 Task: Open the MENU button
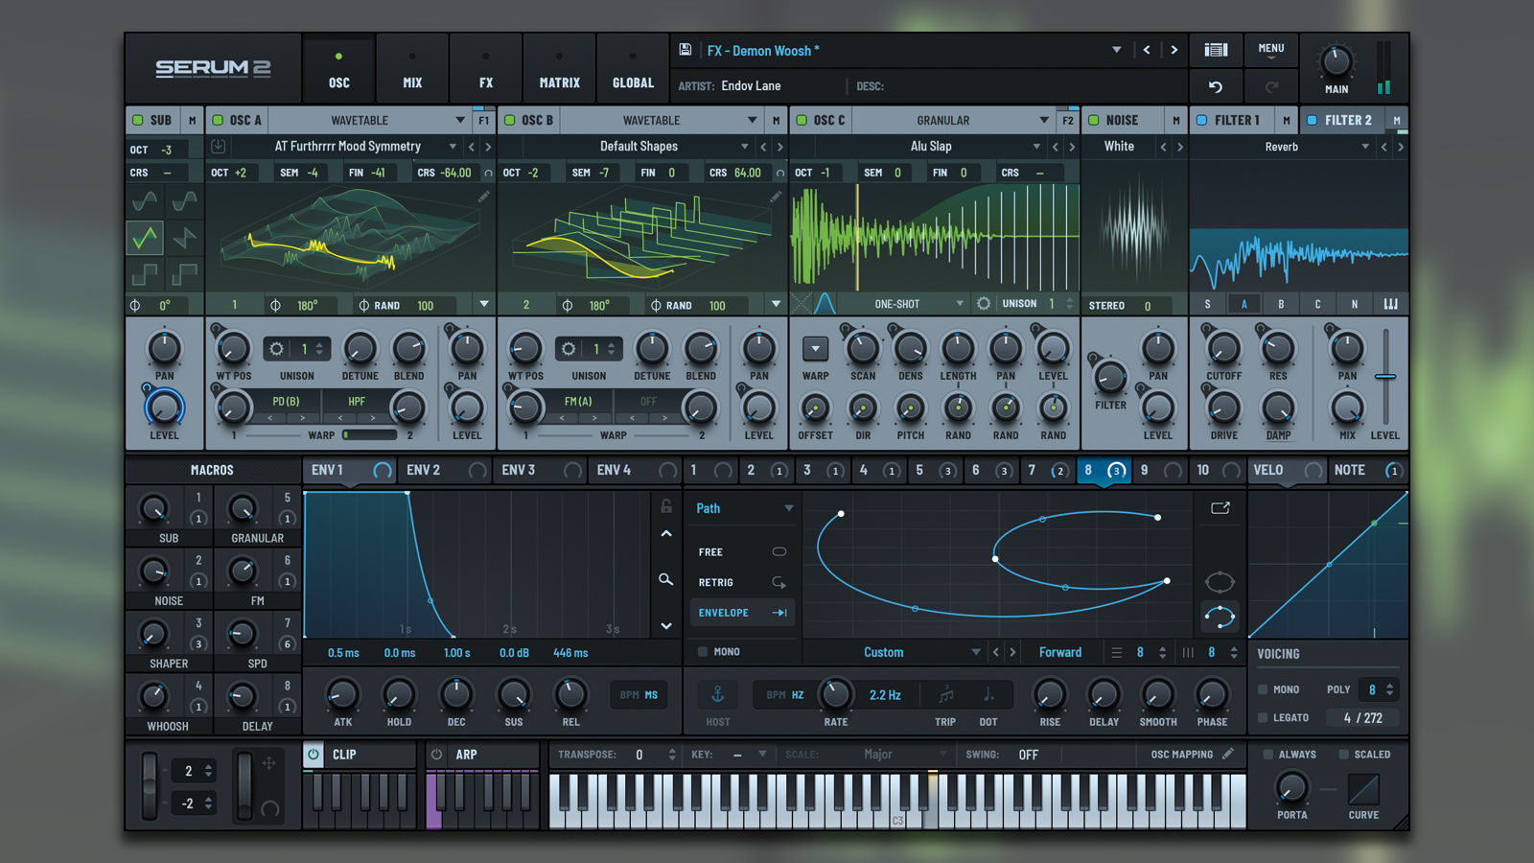click(1271, 50)
